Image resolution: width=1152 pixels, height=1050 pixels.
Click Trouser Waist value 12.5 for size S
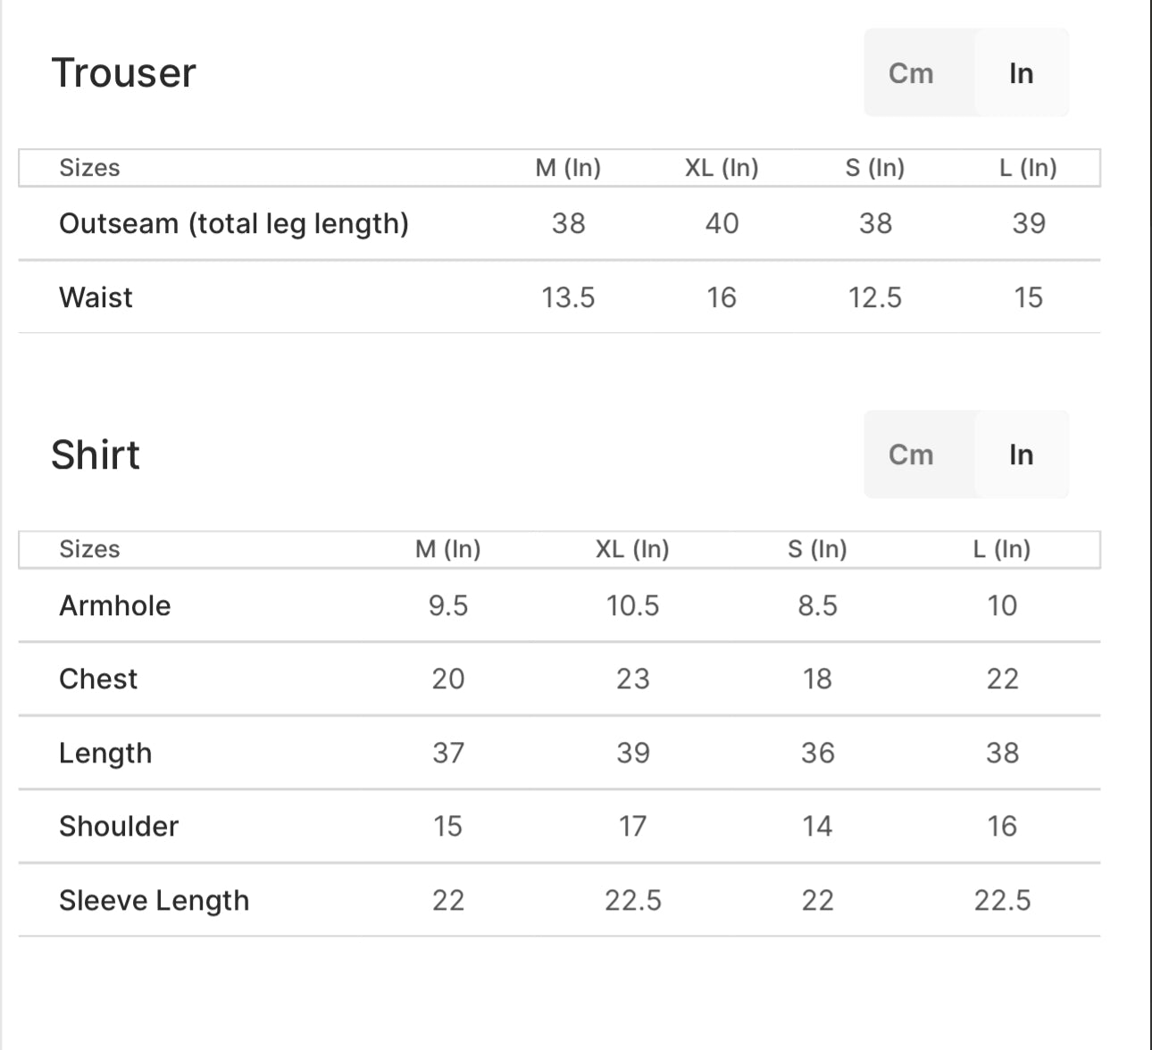(x=875, y=297)
